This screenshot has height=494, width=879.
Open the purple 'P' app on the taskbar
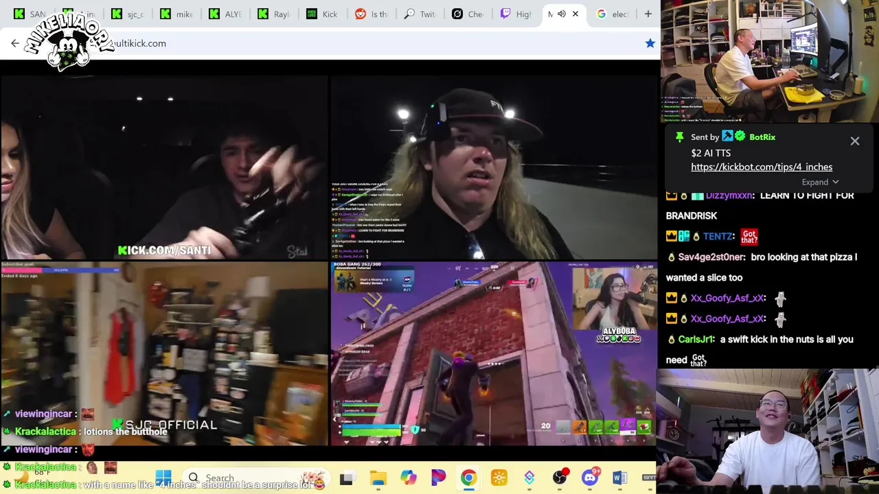[x=438, y=478]
